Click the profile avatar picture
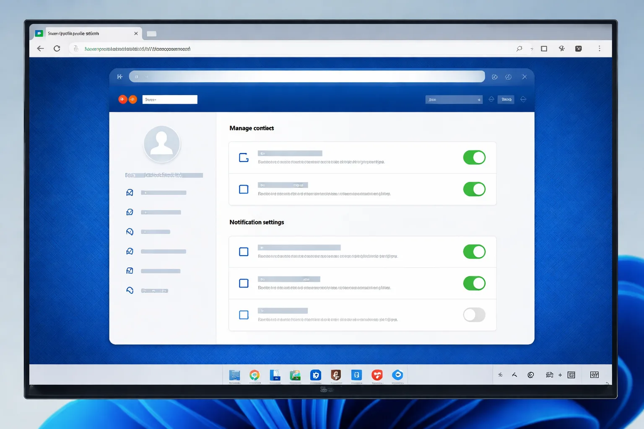644x429 pixels. tap(162, 144)
